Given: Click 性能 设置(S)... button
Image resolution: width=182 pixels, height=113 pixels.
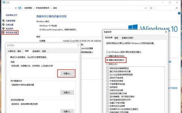Looking at the screenshot, I should tap(67, 74).
